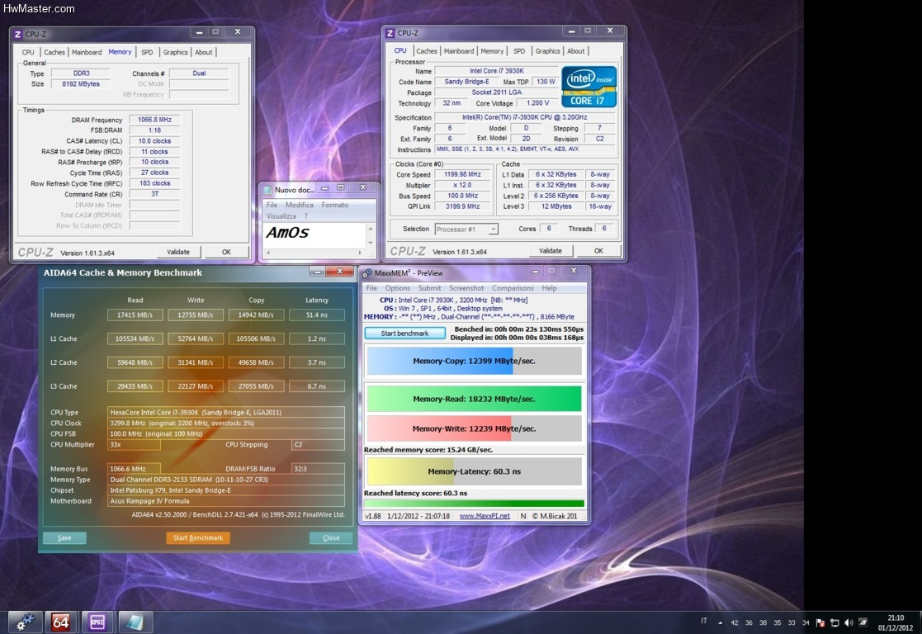Open Memory tab in right CPU-Z window
The width and height of the screenshot is (922, 634).
(x=492, y=51)
